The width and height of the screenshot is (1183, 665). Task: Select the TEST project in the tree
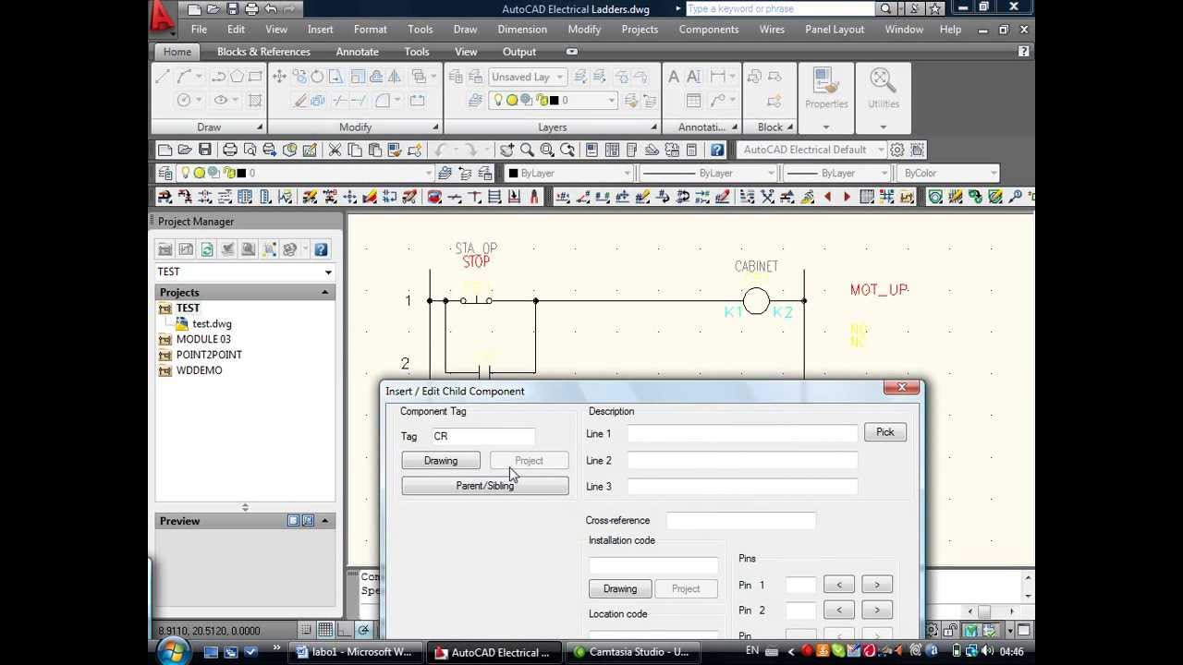(x=188, y=308)
